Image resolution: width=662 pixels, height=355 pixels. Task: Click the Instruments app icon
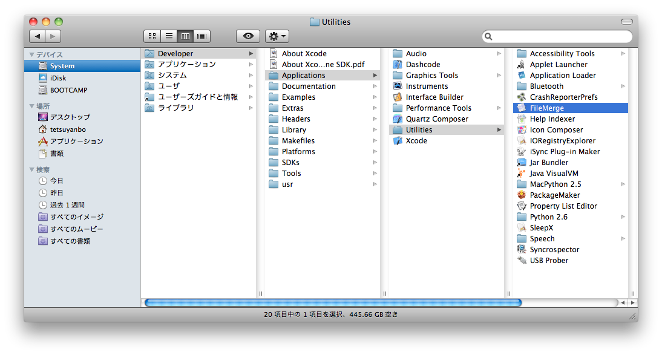[398, 86]
